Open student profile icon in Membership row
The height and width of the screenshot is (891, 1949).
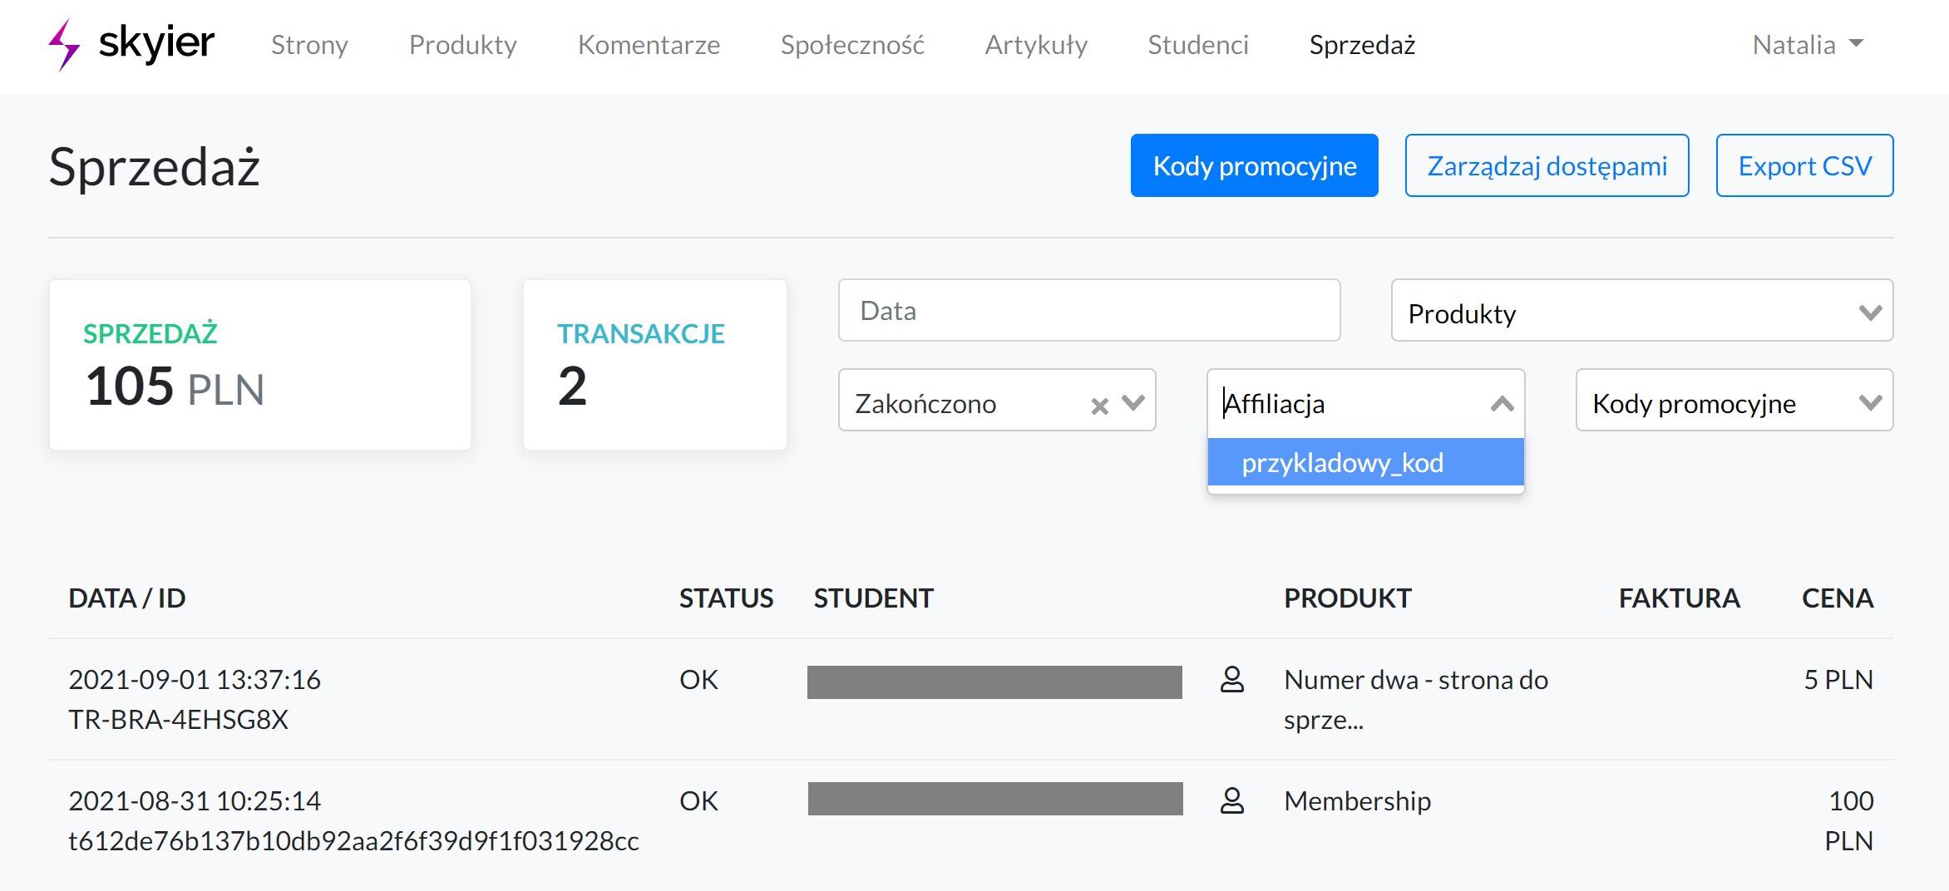click(1231, 800)
